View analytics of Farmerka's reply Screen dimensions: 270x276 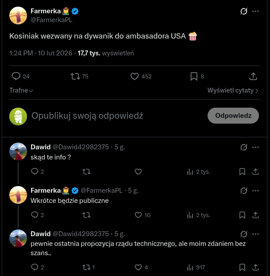click(191, 215)
